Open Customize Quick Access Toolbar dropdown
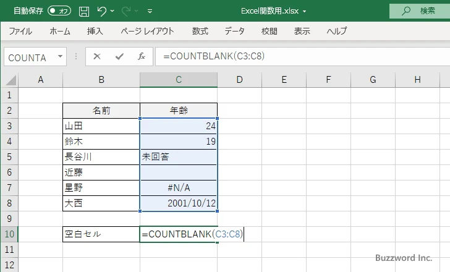Image resolution: width=450 pixels, height=272 pixels. pos(150,12)
